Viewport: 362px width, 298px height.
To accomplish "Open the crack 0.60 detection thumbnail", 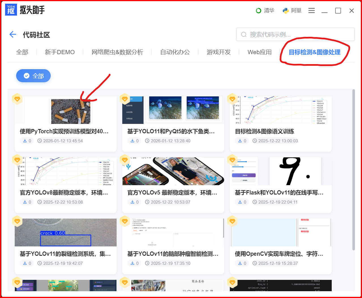I will point(66,233).
